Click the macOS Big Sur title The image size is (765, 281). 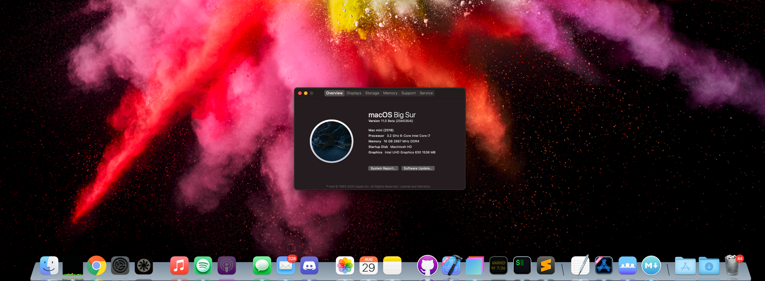point(392,115)
